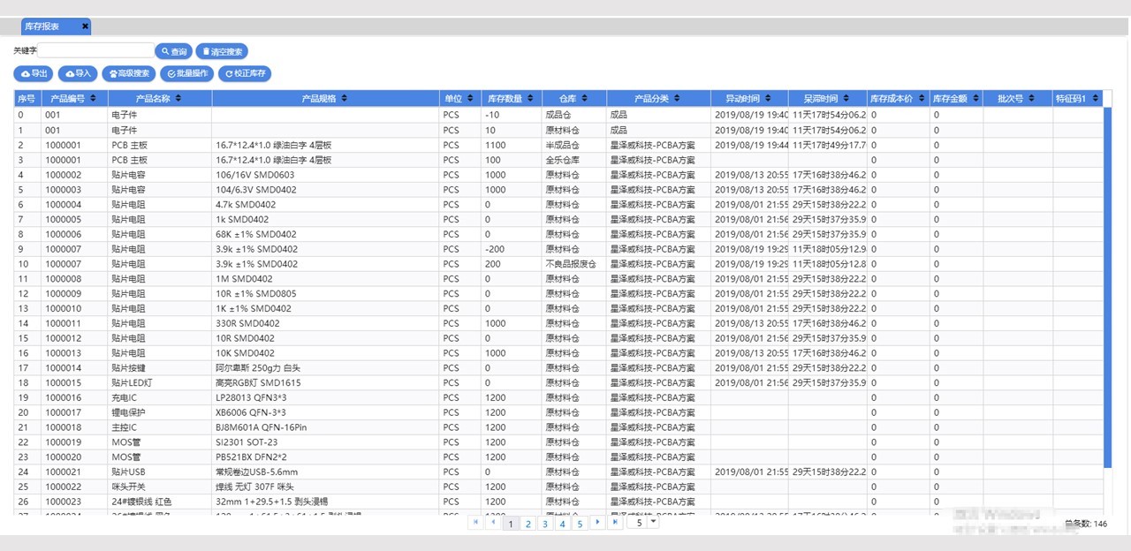Open the page size dropdown showing 5
Viewport: 1131px width, 551px height.
(653, 523)
